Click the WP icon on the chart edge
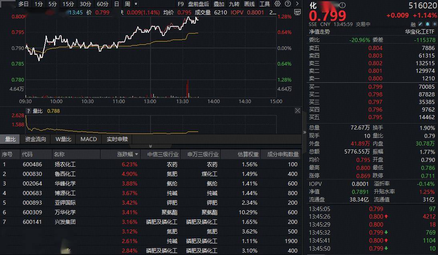This screenshot has width=438, height=255. click(298, 12)
